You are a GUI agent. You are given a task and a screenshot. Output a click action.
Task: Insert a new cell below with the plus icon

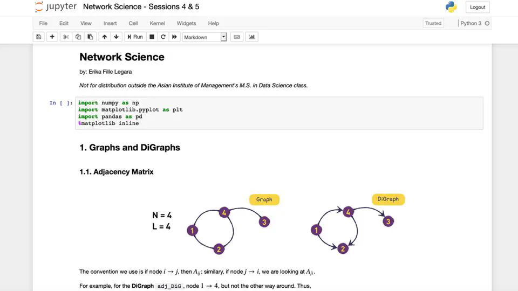52,37
